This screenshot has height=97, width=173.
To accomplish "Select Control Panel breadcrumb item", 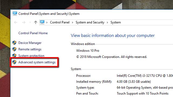I will coord(60,22).
